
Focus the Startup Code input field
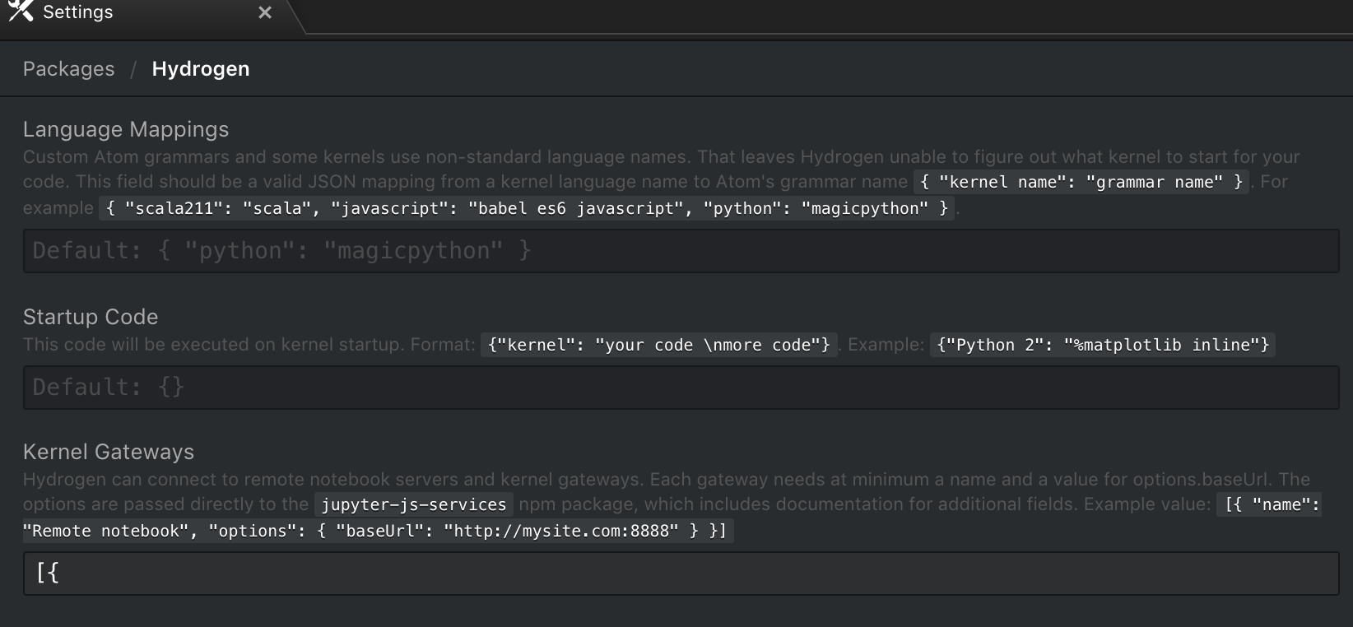tap(681, 388)
